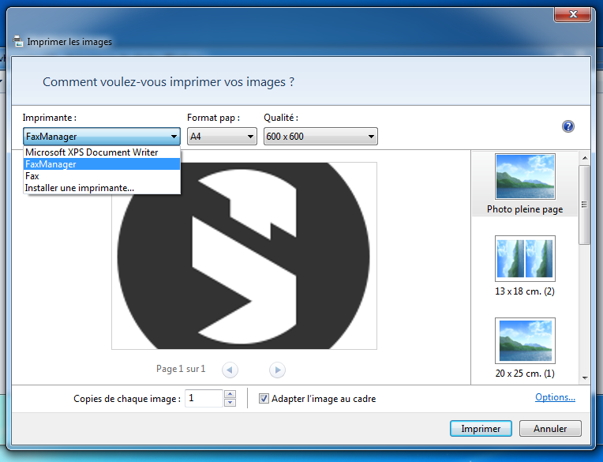The height and width of the screenshot is (462, 603).
Task: Select Microsoft XPS Document Writer printer
Action: [92, 152]
